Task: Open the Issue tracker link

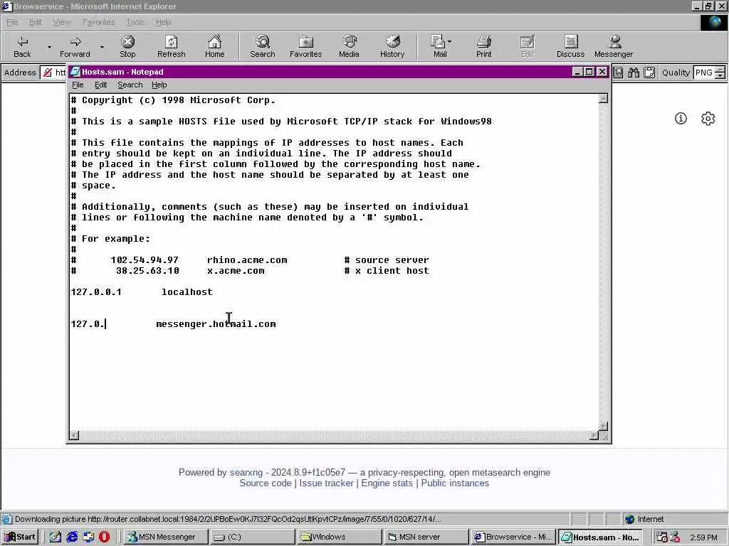Action: point(326,483)
